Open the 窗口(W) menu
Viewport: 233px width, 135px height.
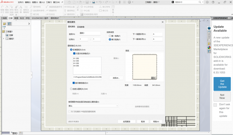click(56, 2)
